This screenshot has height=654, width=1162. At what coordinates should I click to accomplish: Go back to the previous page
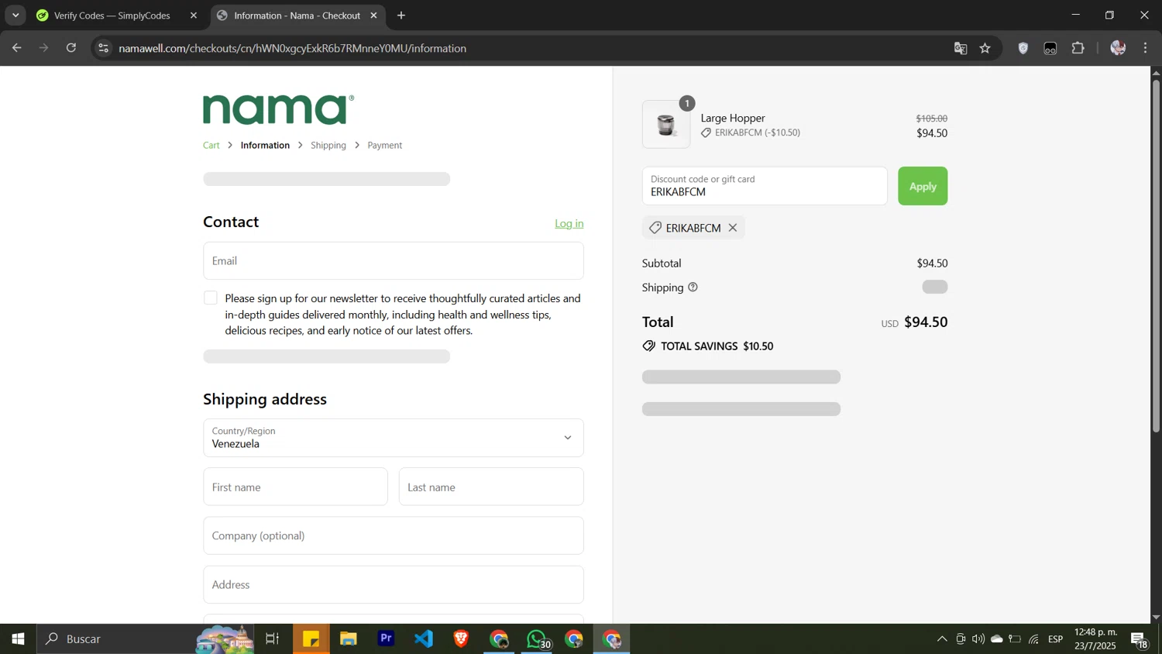tap(16, 48)
